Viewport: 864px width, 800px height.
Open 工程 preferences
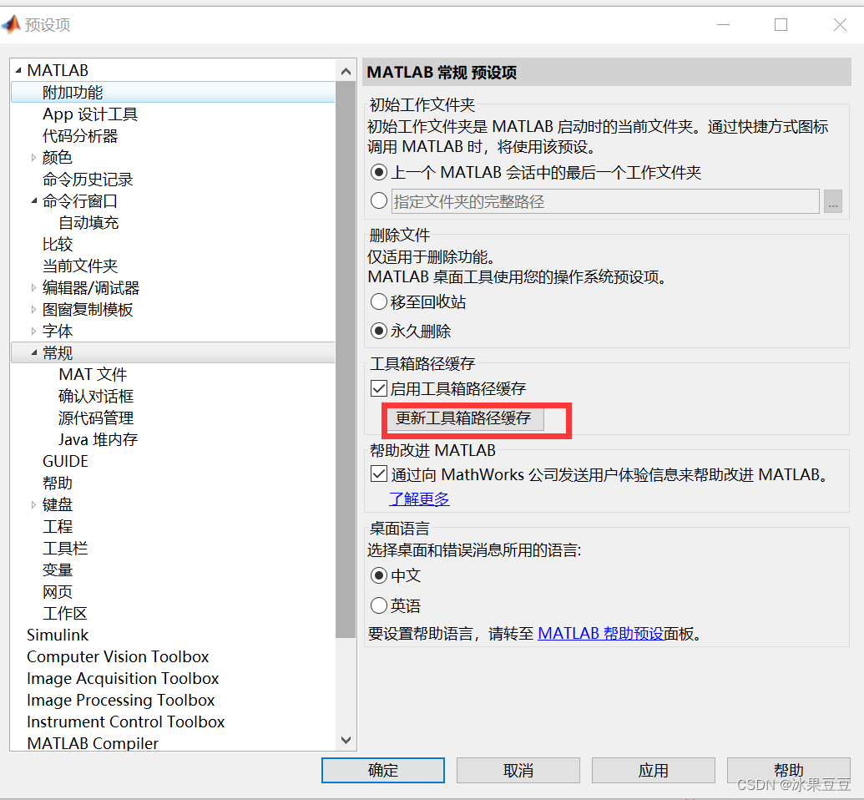[58, 527]
